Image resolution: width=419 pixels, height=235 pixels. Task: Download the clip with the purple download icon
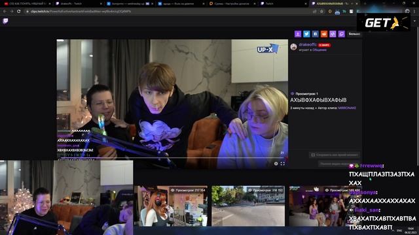(298, 34)
